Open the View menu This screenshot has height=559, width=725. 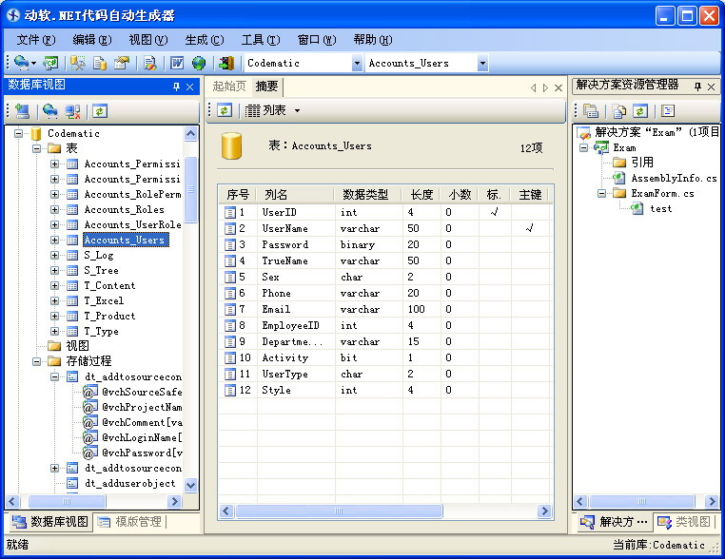click(148, 40)
